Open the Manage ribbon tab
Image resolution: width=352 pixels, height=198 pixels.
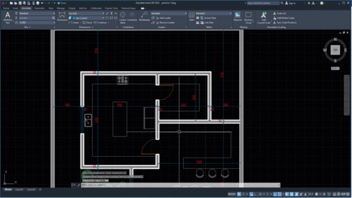pos(61,8)
